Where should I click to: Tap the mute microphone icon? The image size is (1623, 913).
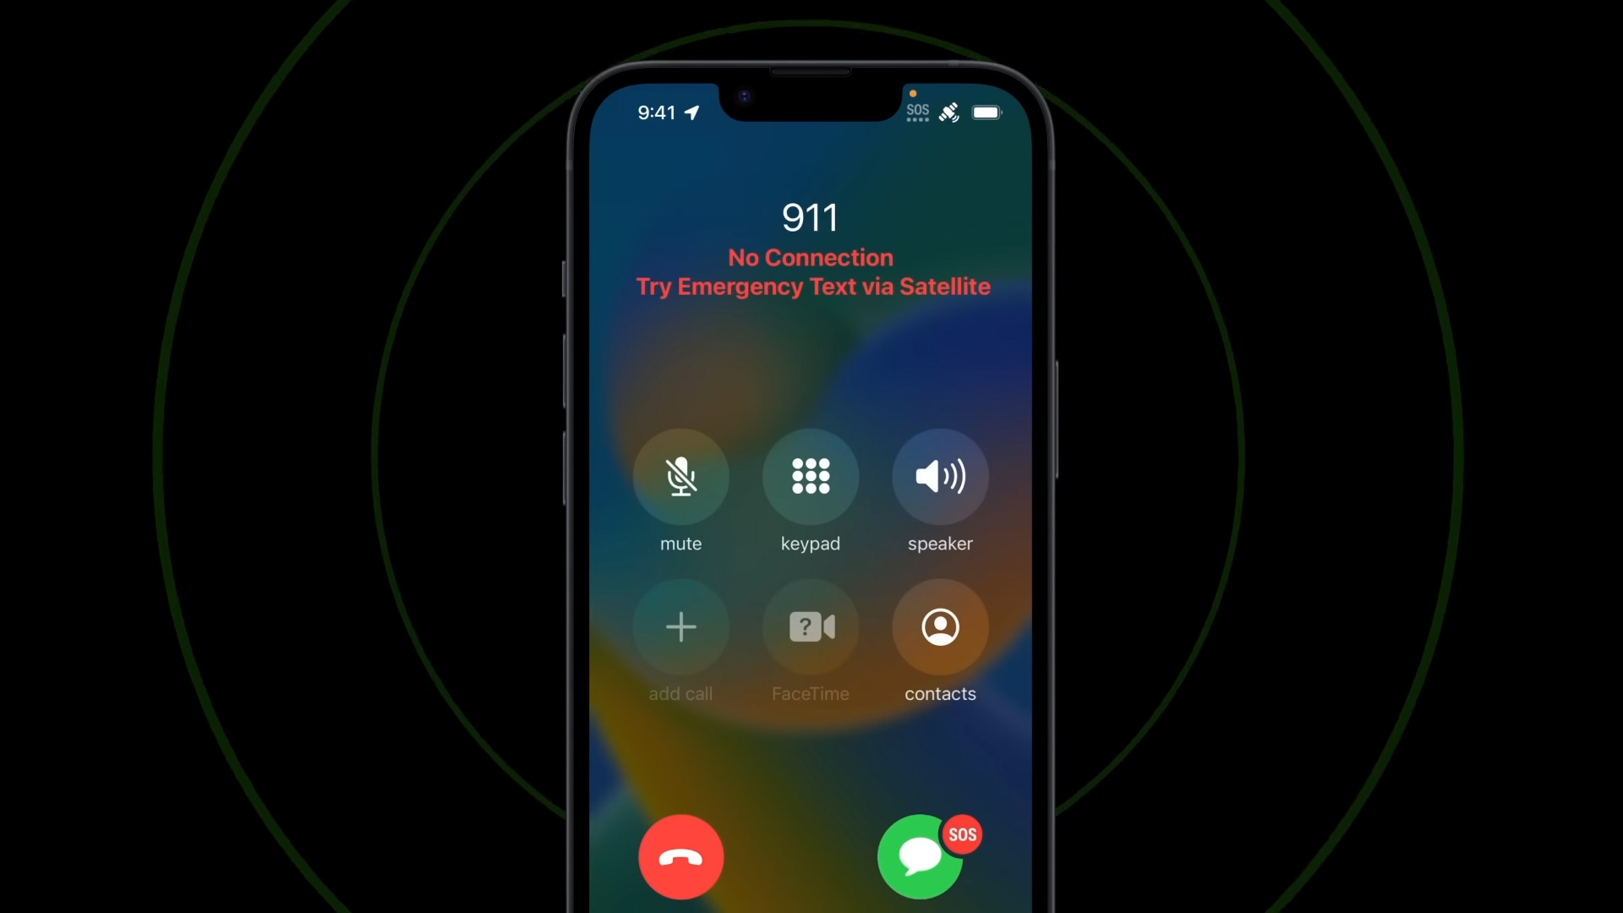coord(680,476)
